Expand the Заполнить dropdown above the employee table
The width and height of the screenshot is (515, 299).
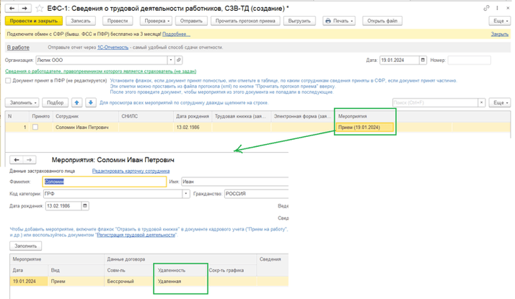23,102
